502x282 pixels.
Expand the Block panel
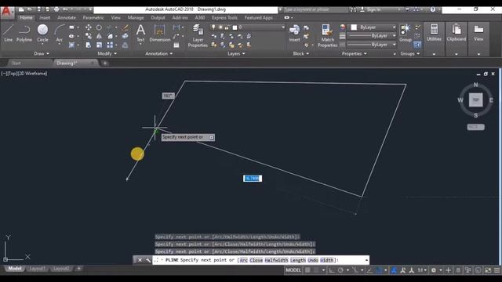[x=301, y=54]
